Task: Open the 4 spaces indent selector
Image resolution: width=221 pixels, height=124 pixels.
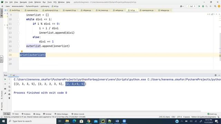Action: pyautogui.click(x=186, y=117)
